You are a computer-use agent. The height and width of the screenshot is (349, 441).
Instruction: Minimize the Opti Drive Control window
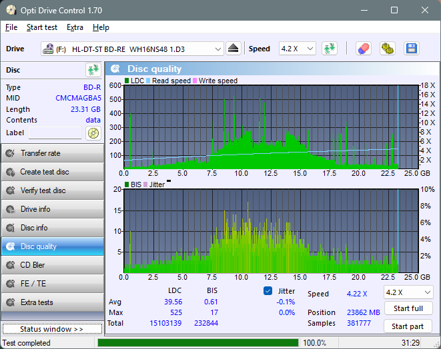click(x=364, y=11)
